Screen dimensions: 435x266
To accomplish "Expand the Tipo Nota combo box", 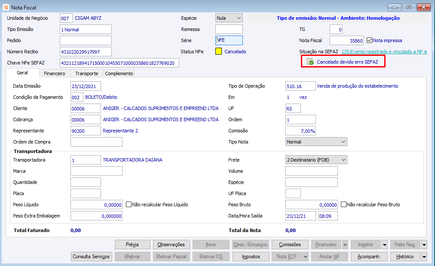I will point(316,142).
